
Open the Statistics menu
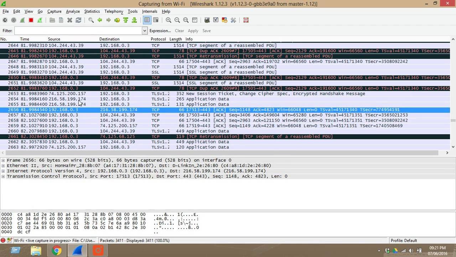(x=92, y=11)
